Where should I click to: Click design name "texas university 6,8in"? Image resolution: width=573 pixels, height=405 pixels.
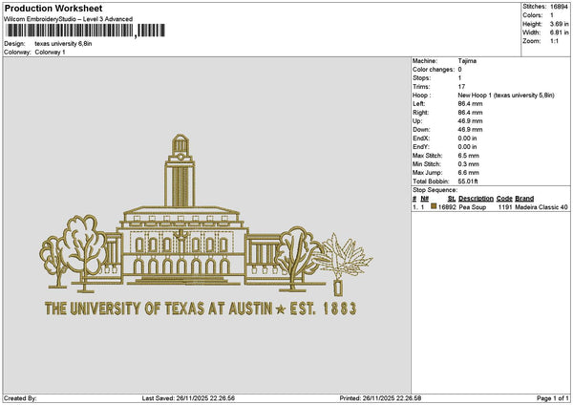coord(63,44)
